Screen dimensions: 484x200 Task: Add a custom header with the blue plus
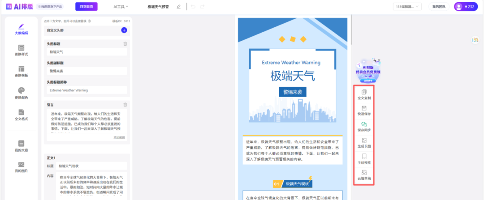[124, 30]
